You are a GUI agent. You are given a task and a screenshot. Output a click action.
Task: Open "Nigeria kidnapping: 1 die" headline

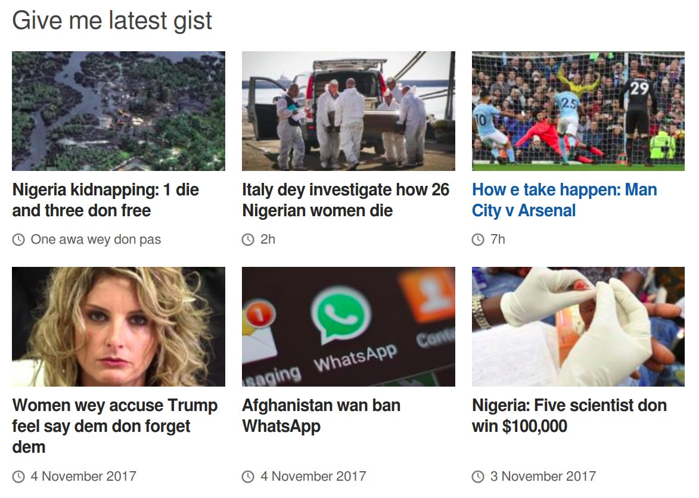click(x=105, y=200)
